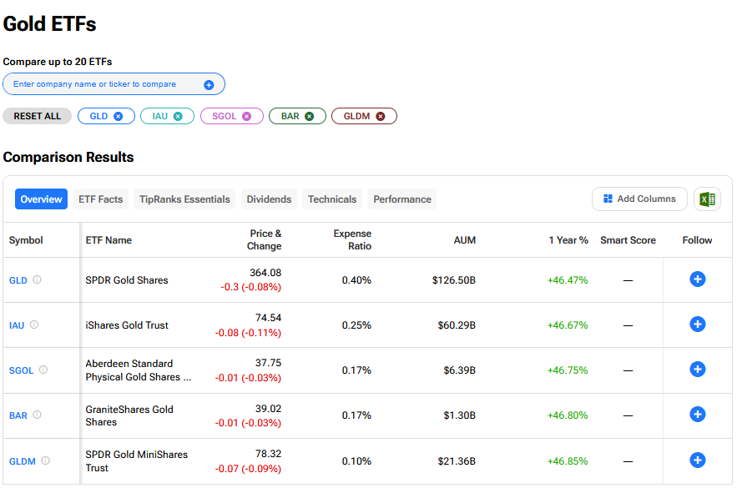Open the Add Columns menu

(x=639, y=199)
